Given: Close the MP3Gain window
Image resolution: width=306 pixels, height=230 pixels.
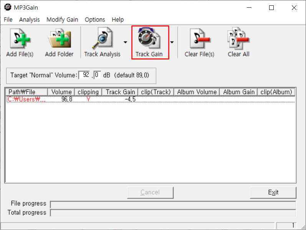Looking at the screenshot, I should (294, 8).
